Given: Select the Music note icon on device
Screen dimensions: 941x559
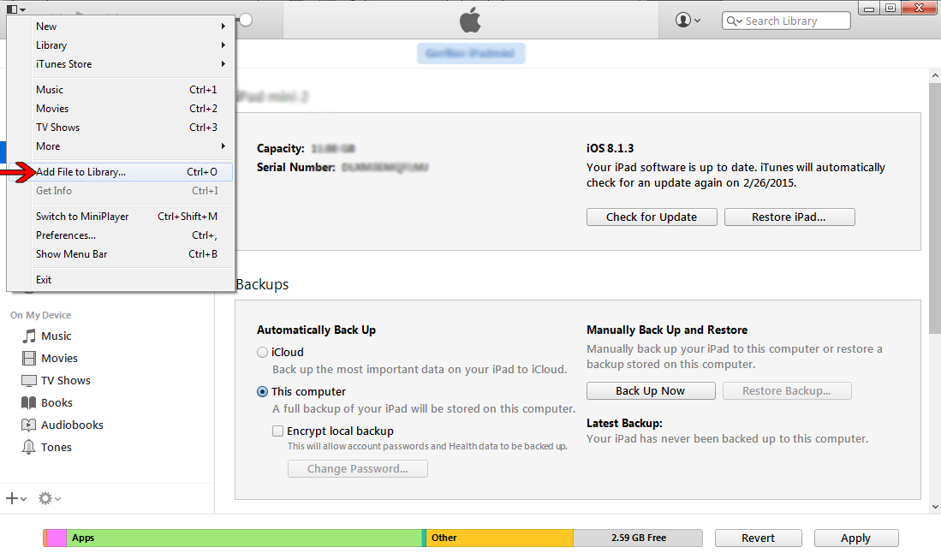Looking at the screenshot, I should point(29,336).
